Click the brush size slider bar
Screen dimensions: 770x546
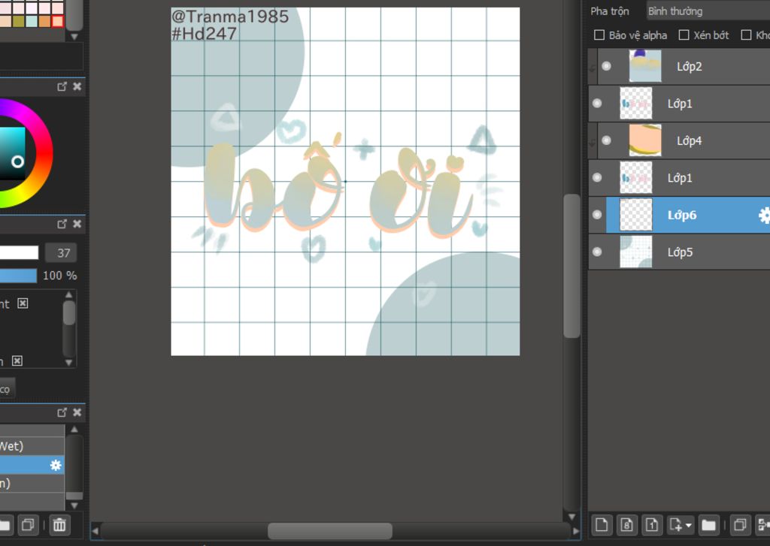coord(19,252)
